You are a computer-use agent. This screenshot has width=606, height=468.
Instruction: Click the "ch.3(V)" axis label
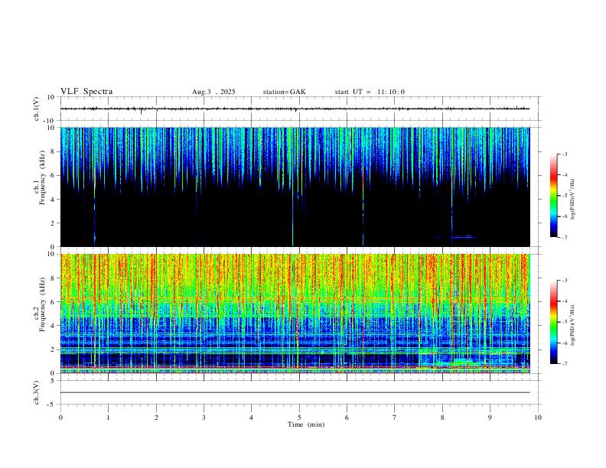[37, 392]
